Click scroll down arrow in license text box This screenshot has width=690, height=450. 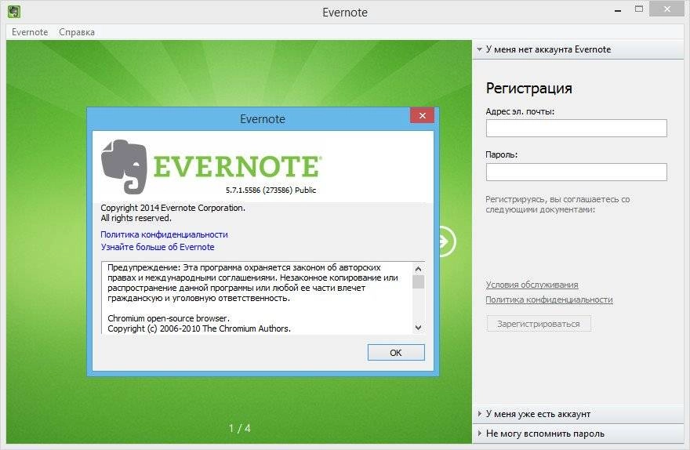418,327
